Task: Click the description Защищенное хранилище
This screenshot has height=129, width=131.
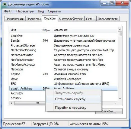Action: [x=72, y=45]
